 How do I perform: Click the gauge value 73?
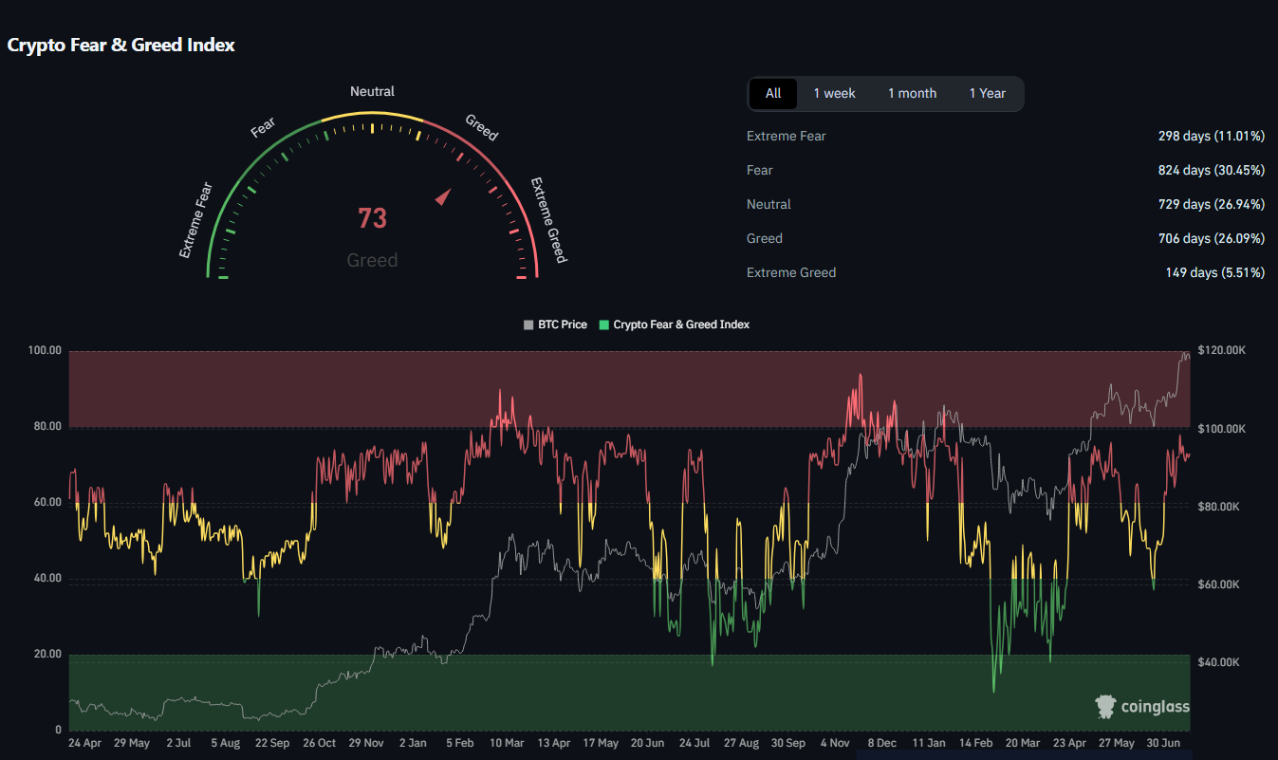point(372,219)
